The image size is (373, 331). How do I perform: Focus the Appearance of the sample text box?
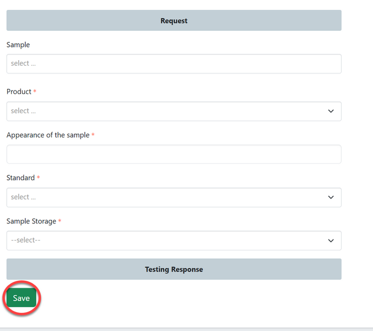click(x=174, y=154)
